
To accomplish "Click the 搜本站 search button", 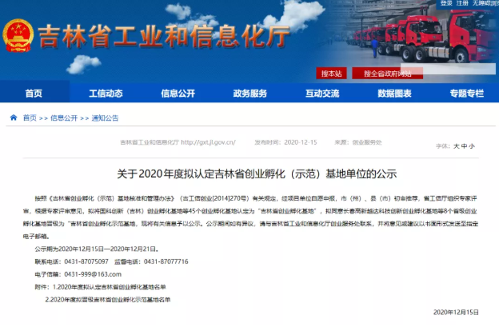I will click(x=331, y=74).
